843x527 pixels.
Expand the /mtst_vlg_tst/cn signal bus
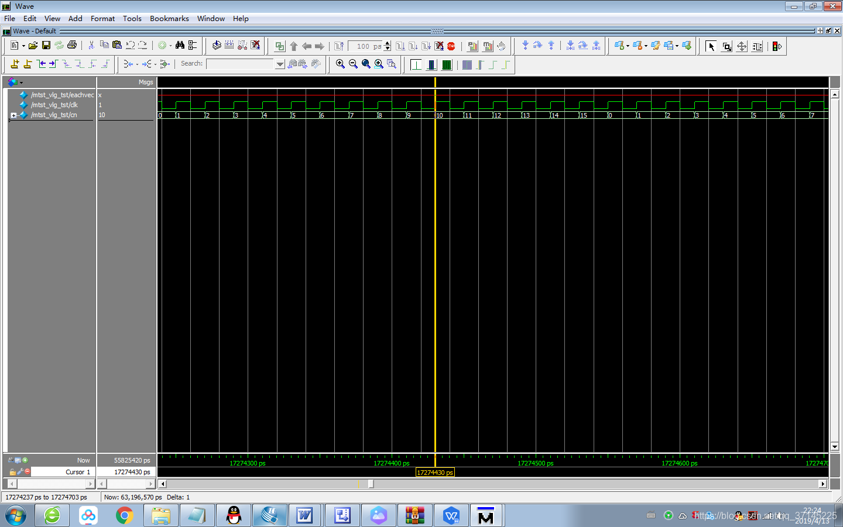13,115
